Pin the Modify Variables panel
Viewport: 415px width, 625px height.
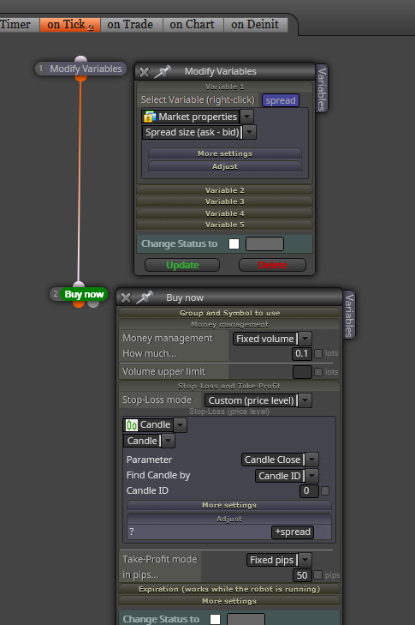tap(163, 72)
